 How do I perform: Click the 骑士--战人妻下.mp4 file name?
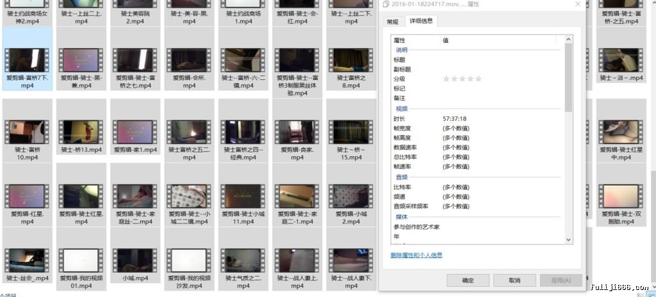point(351,282)
